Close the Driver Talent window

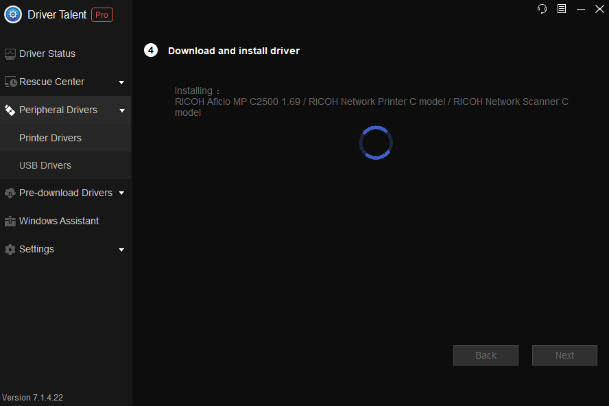click(599, 8)
